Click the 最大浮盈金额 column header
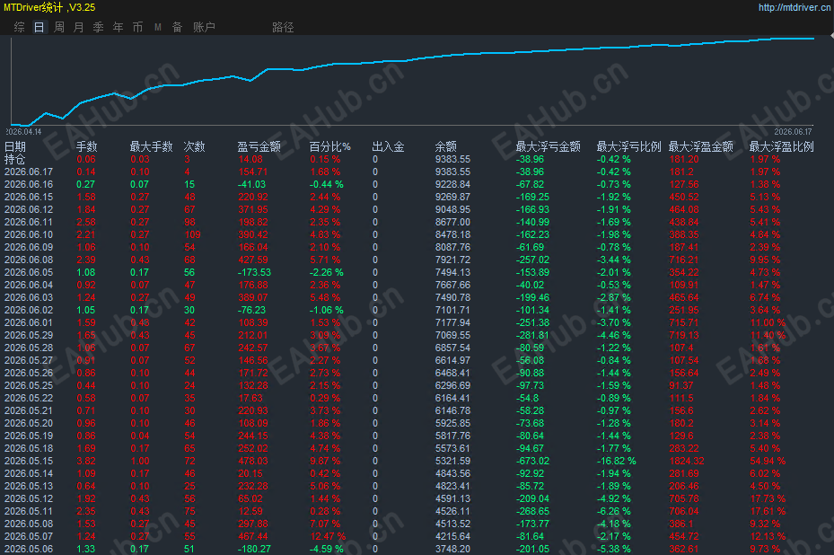The width and height of the screenshot is (834, 555). [700, 147]
